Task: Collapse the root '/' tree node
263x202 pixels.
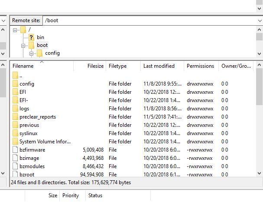Action: click(15, 30)
